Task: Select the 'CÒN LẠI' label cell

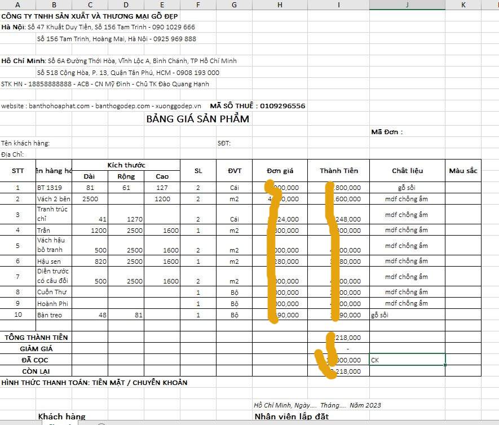Action: (36, 371)
